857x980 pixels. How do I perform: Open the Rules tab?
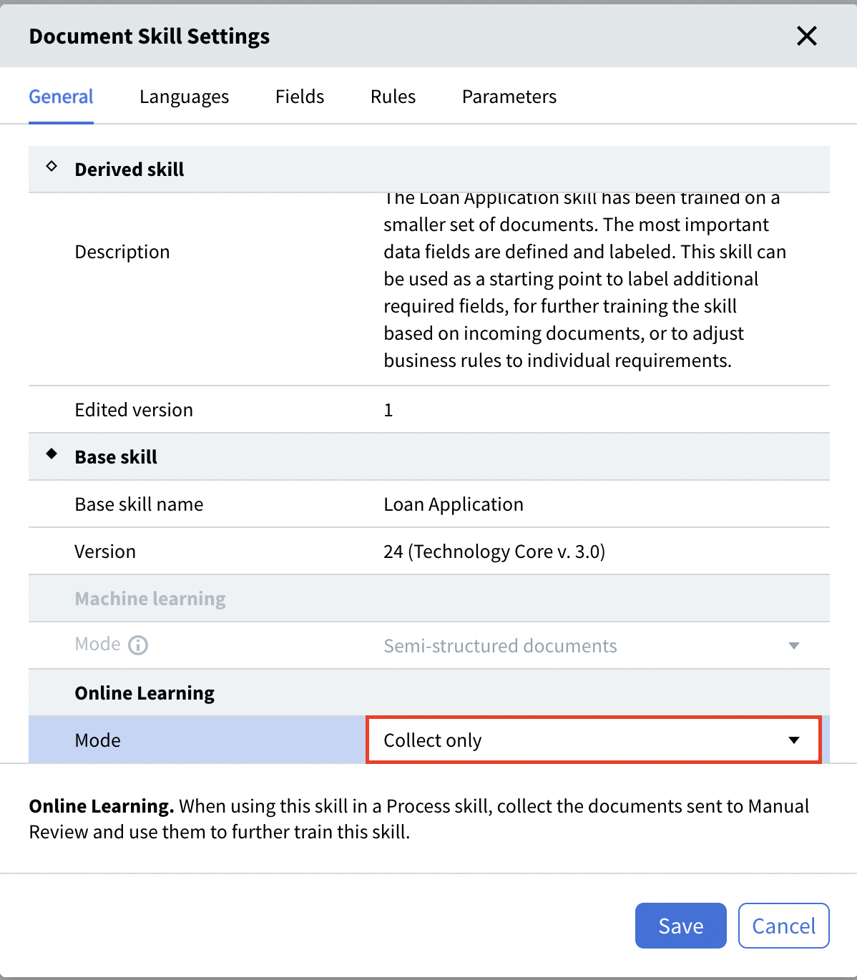(x=393, y=97)
